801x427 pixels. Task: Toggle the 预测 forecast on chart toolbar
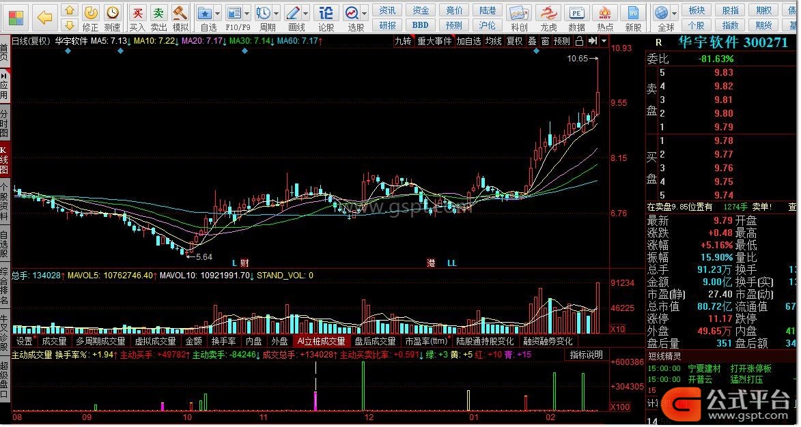(562, 41)
